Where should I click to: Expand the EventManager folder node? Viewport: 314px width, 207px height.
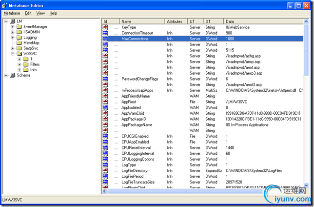13,27
